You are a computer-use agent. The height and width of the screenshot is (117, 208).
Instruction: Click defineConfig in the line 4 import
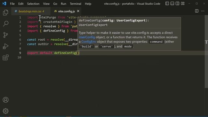click(54, 31)
